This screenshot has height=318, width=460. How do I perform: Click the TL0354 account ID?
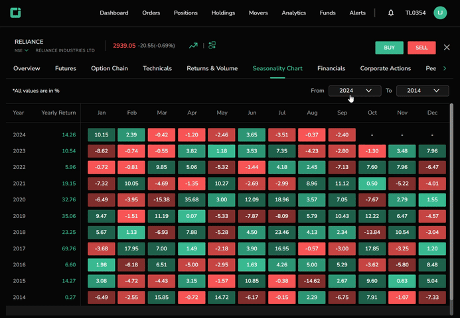point(415,13)
